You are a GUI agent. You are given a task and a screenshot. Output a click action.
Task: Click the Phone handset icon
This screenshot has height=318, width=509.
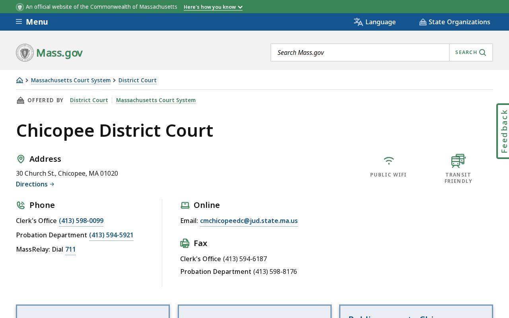tap(21, 205)
